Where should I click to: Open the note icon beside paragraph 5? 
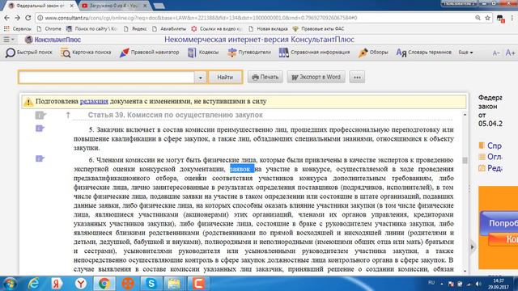[40, 129]
